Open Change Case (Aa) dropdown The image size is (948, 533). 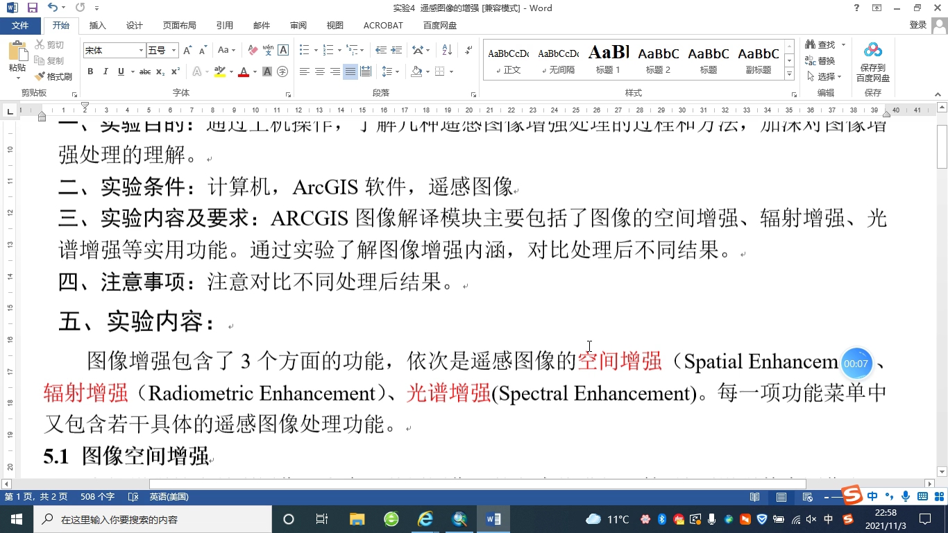[226, 51]
